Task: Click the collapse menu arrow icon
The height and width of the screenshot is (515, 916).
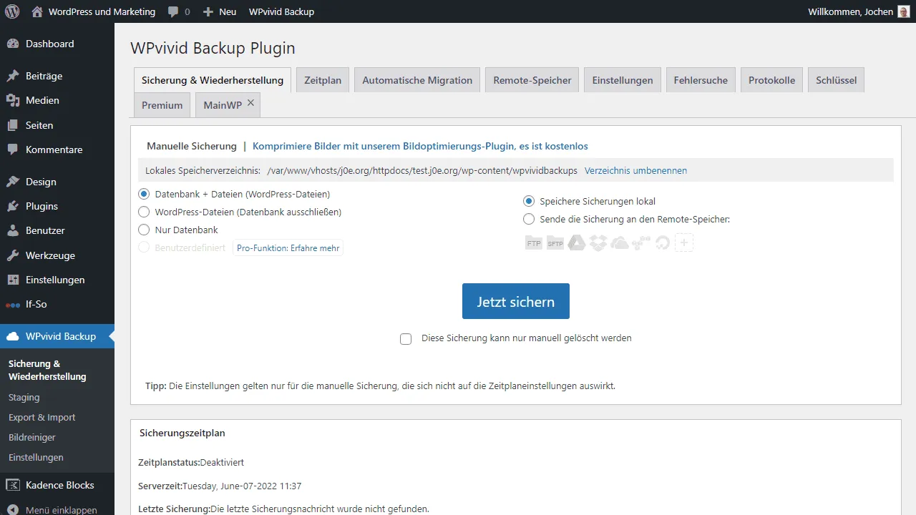Action: click(13, 511)
